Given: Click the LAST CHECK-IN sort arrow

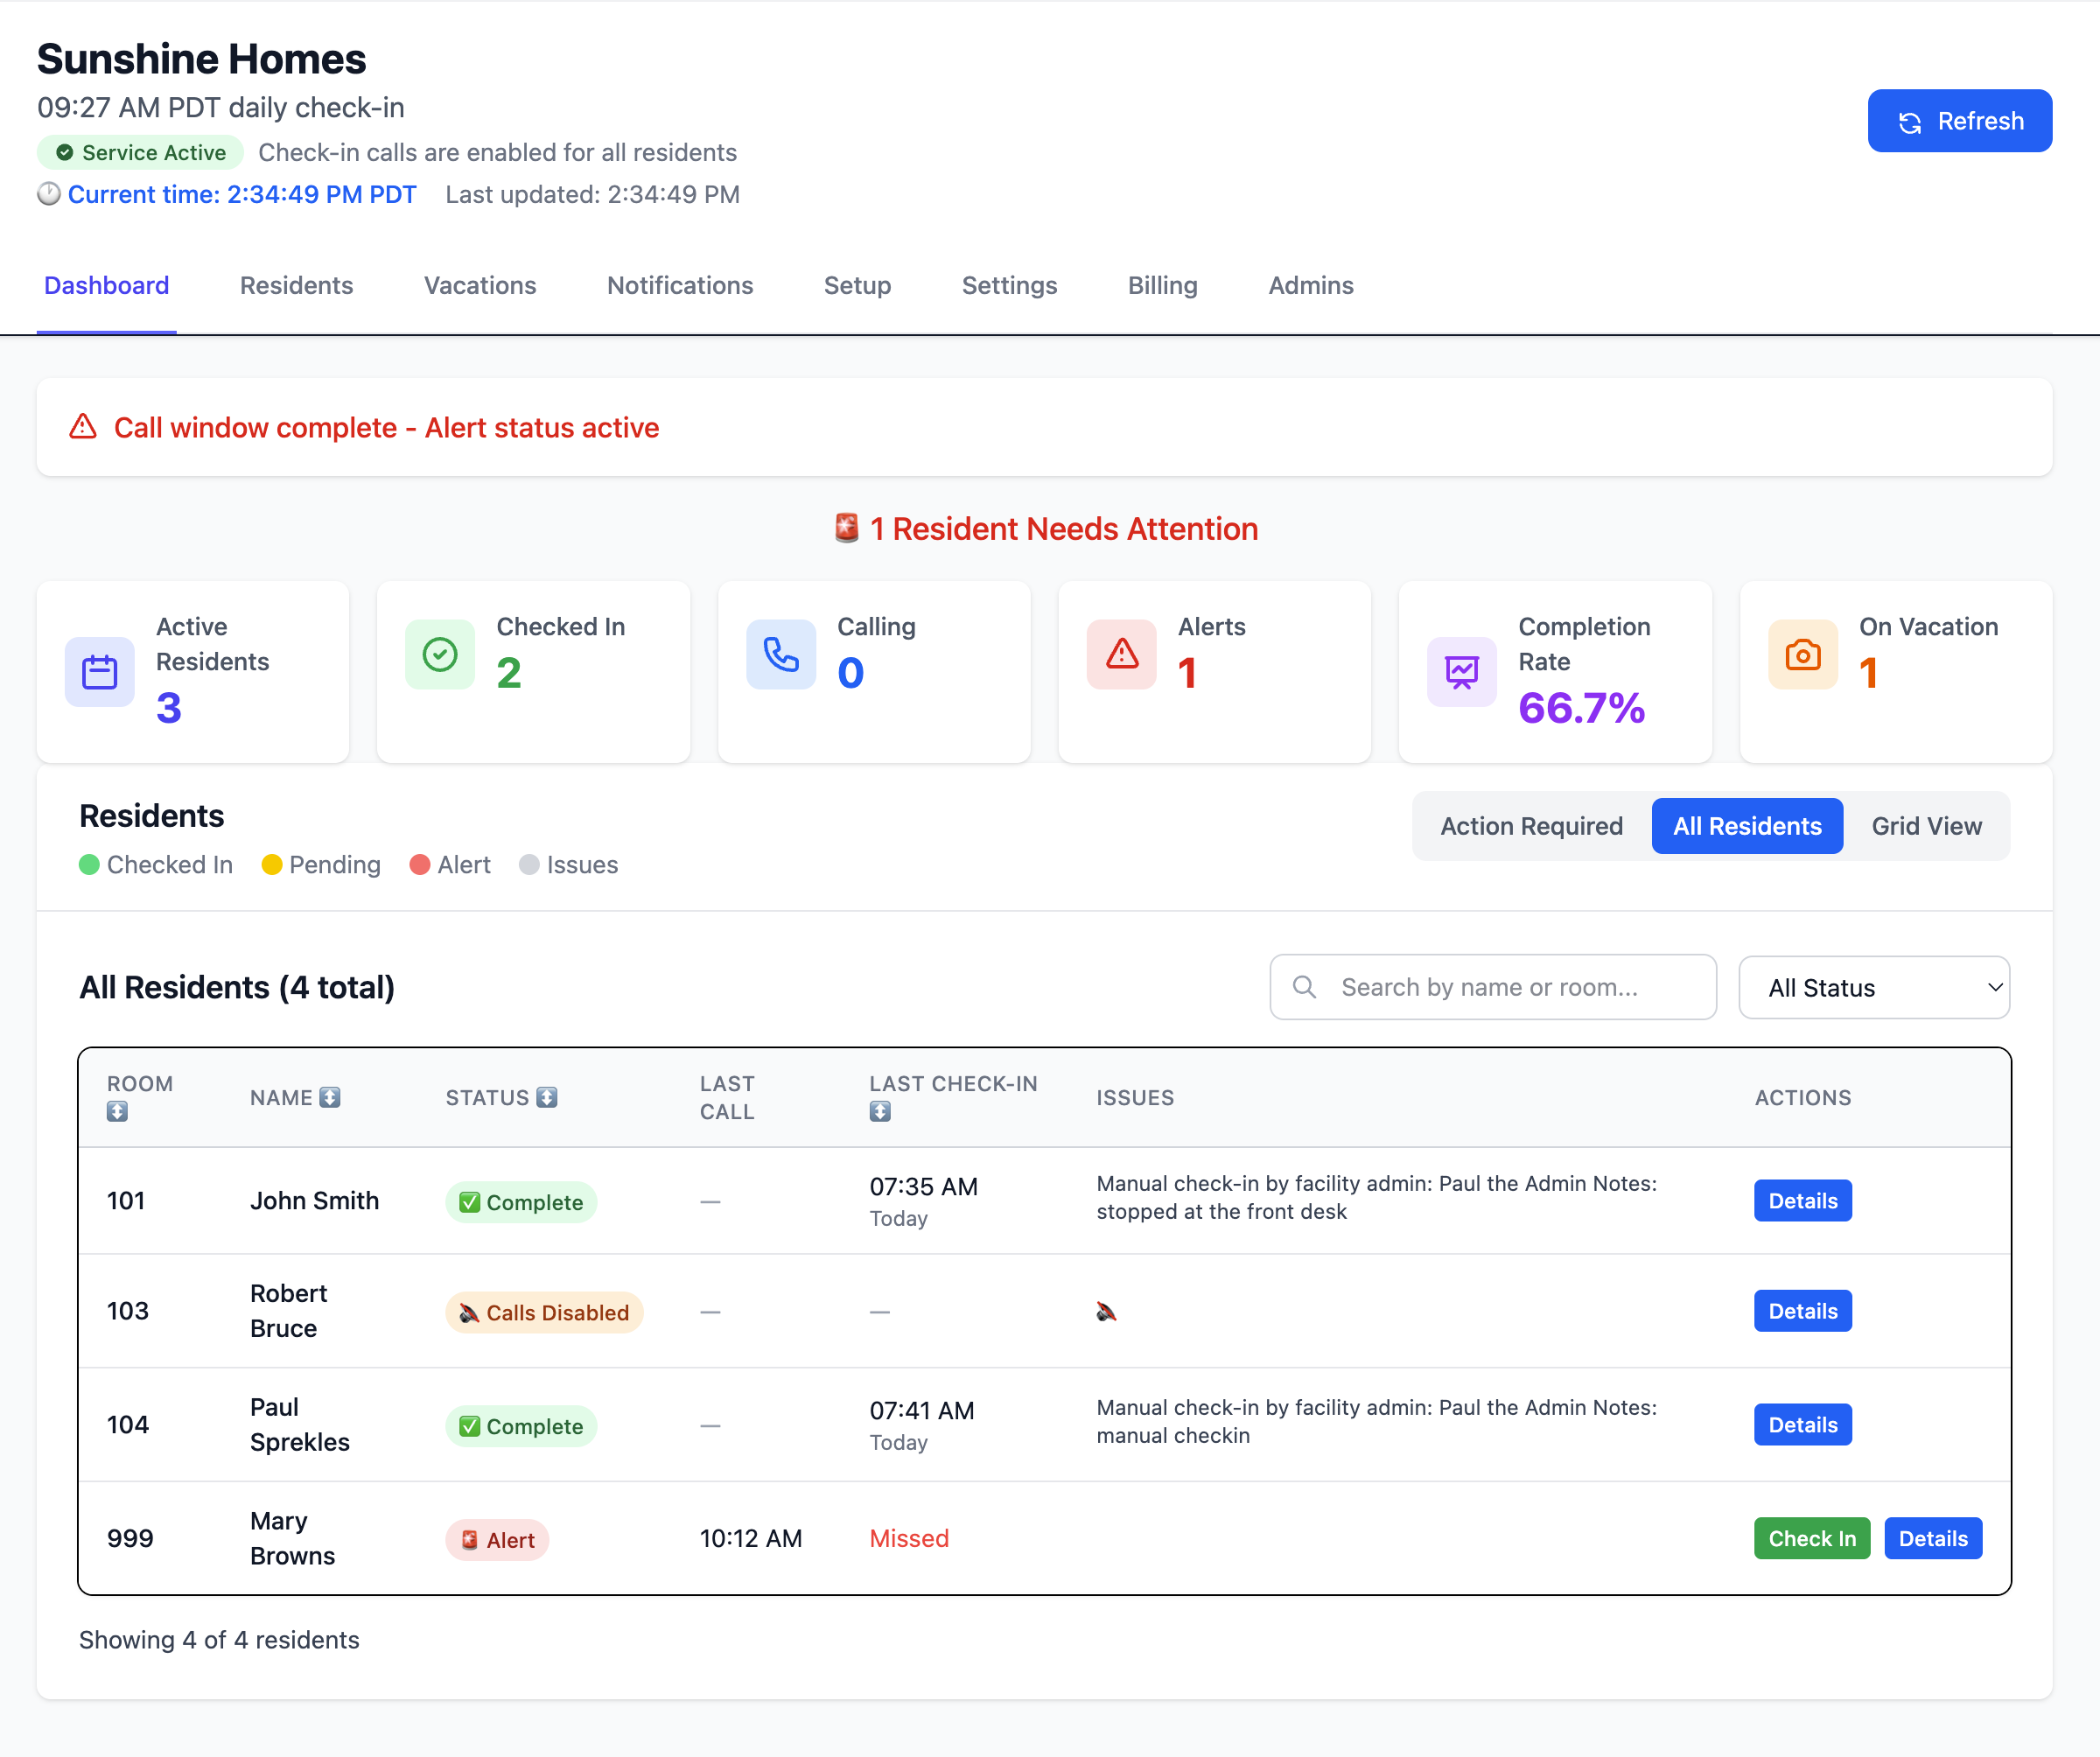Looking at the screenshot, I should click(x=879, y=1111).
